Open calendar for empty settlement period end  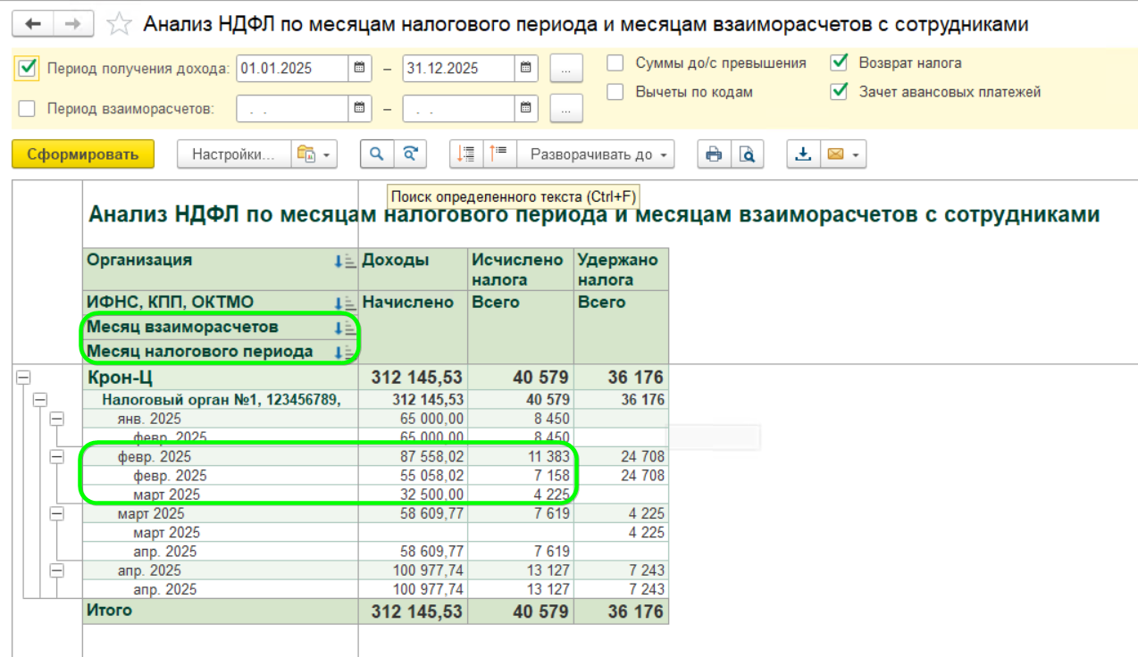526,109
